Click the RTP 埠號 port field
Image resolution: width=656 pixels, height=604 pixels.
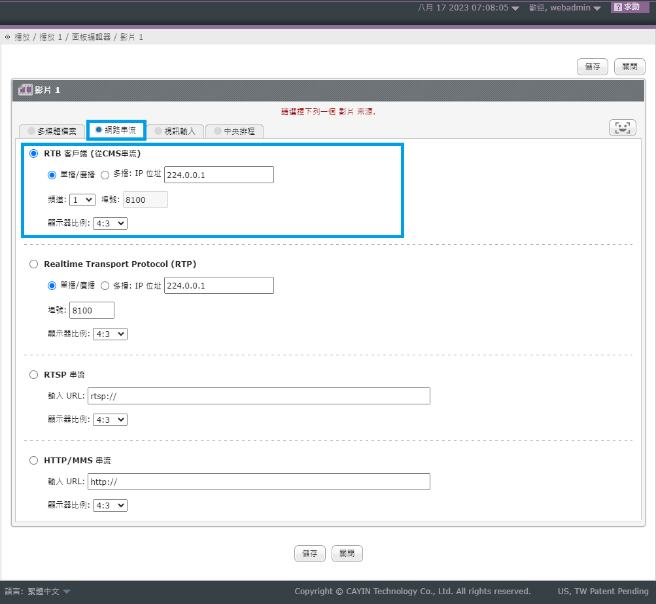(92, 310)
